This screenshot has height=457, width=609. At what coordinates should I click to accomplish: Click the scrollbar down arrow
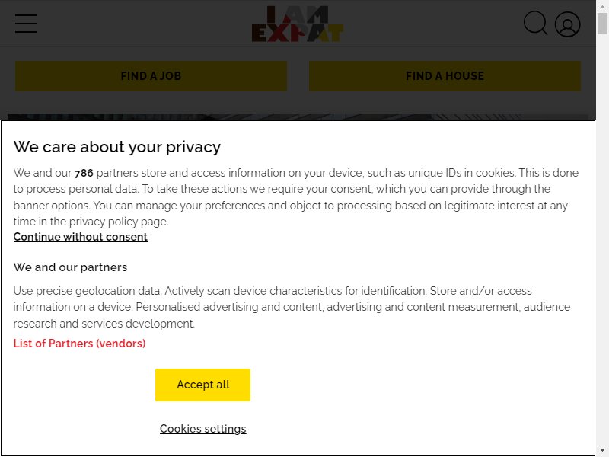pos(602,450)
